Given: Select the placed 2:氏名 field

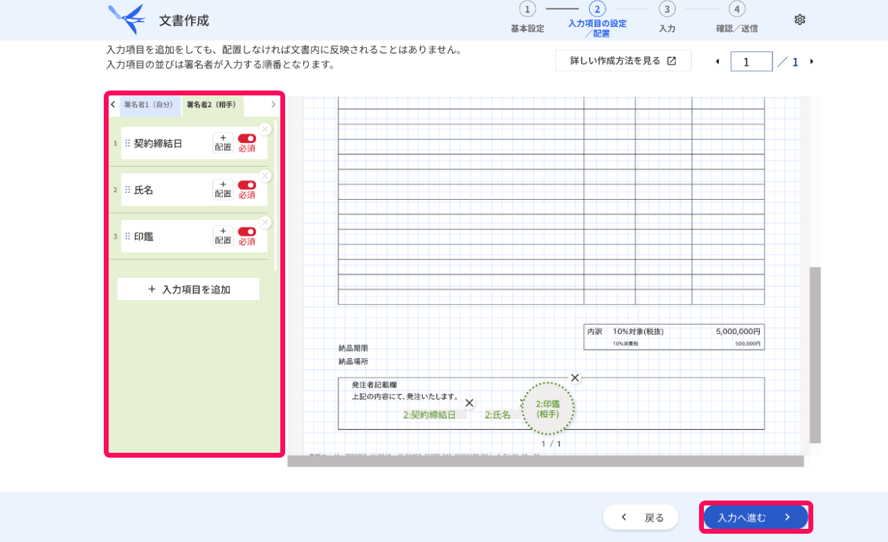Looking at the screenshot, I should pos(501,415).
